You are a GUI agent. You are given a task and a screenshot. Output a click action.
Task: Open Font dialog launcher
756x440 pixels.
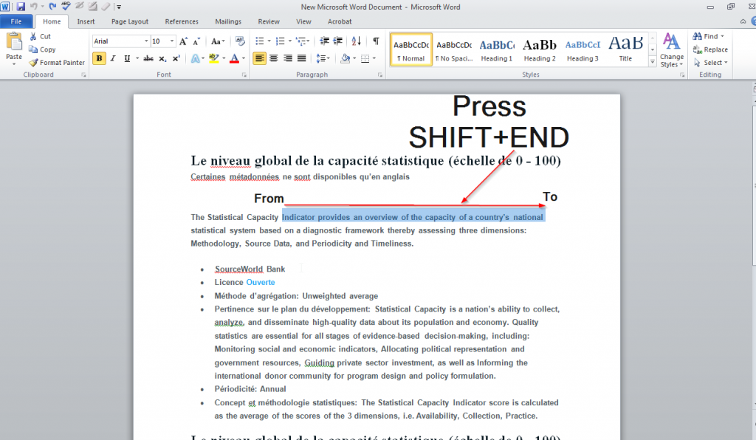pyautogui.click(x=244, y=75)
